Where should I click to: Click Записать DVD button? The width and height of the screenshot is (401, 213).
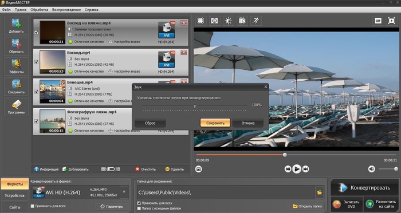pos(347,204)
